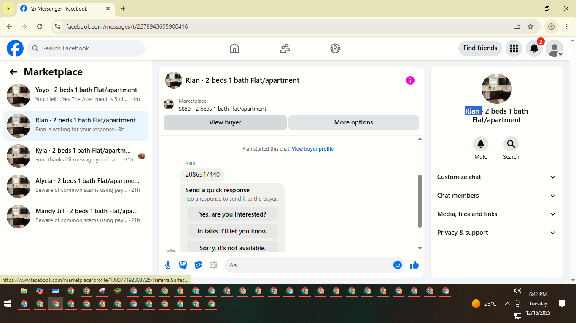Open the Yoyo conversation
Screen dimensions: 576x323
point(76,95)
